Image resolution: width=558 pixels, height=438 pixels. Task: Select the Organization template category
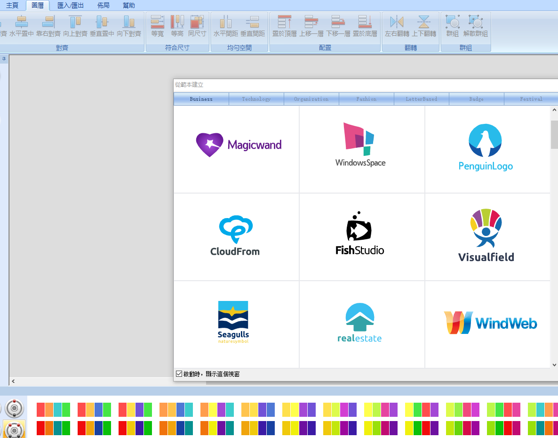click(311, 99)
